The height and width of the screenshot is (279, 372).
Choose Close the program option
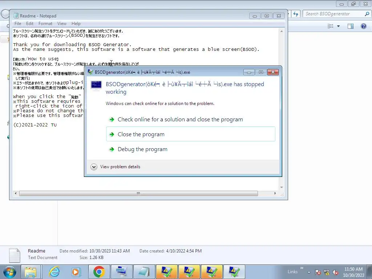click(x=190, y=134)
